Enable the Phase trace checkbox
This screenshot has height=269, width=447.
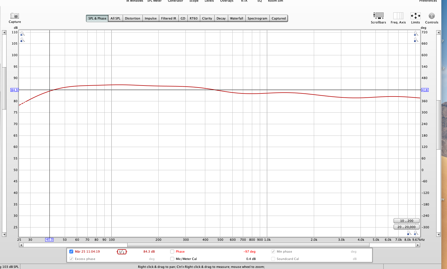click(172, 251)
